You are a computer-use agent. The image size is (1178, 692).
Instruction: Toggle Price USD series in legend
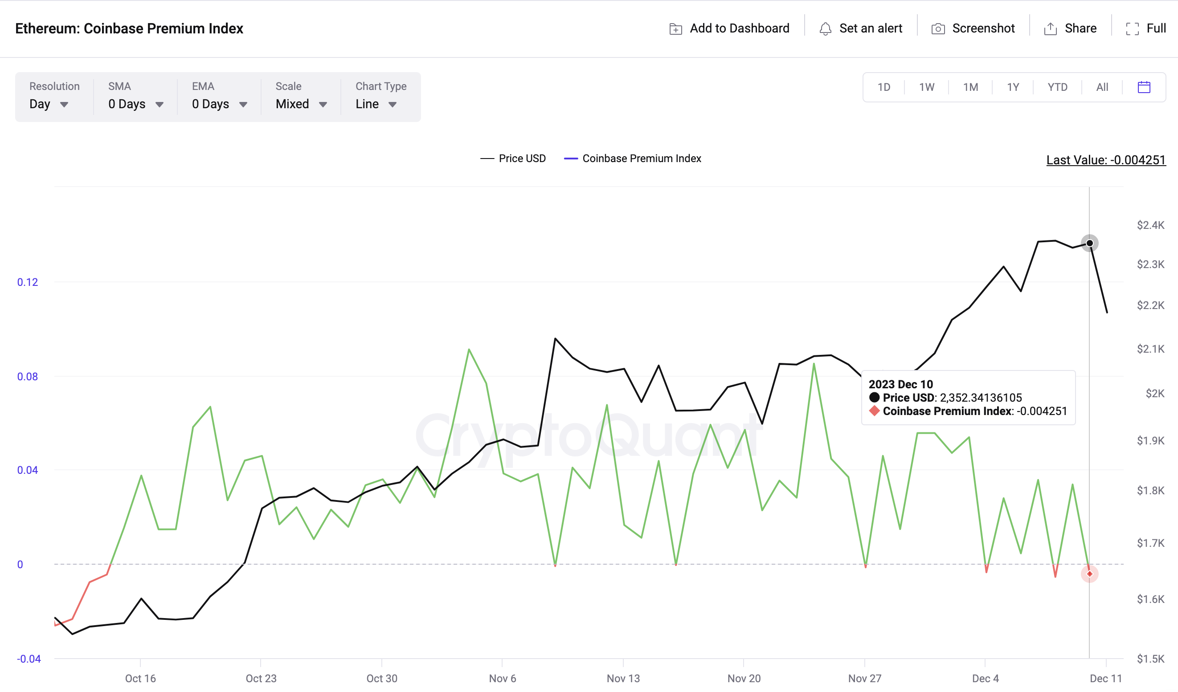click(x=513, y=159)
